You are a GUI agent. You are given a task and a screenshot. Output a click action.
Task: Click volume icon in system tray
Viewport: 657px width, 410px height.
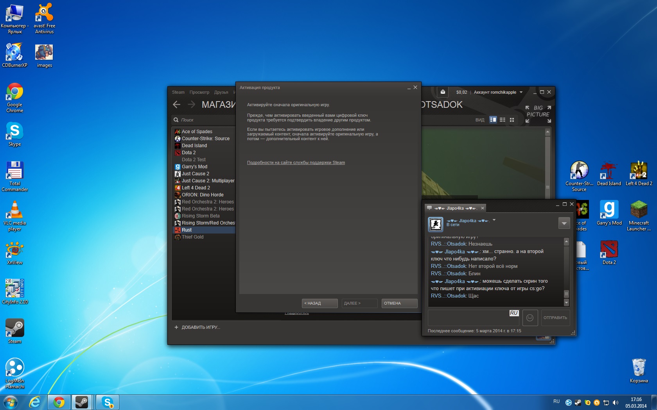coord(616,403)
